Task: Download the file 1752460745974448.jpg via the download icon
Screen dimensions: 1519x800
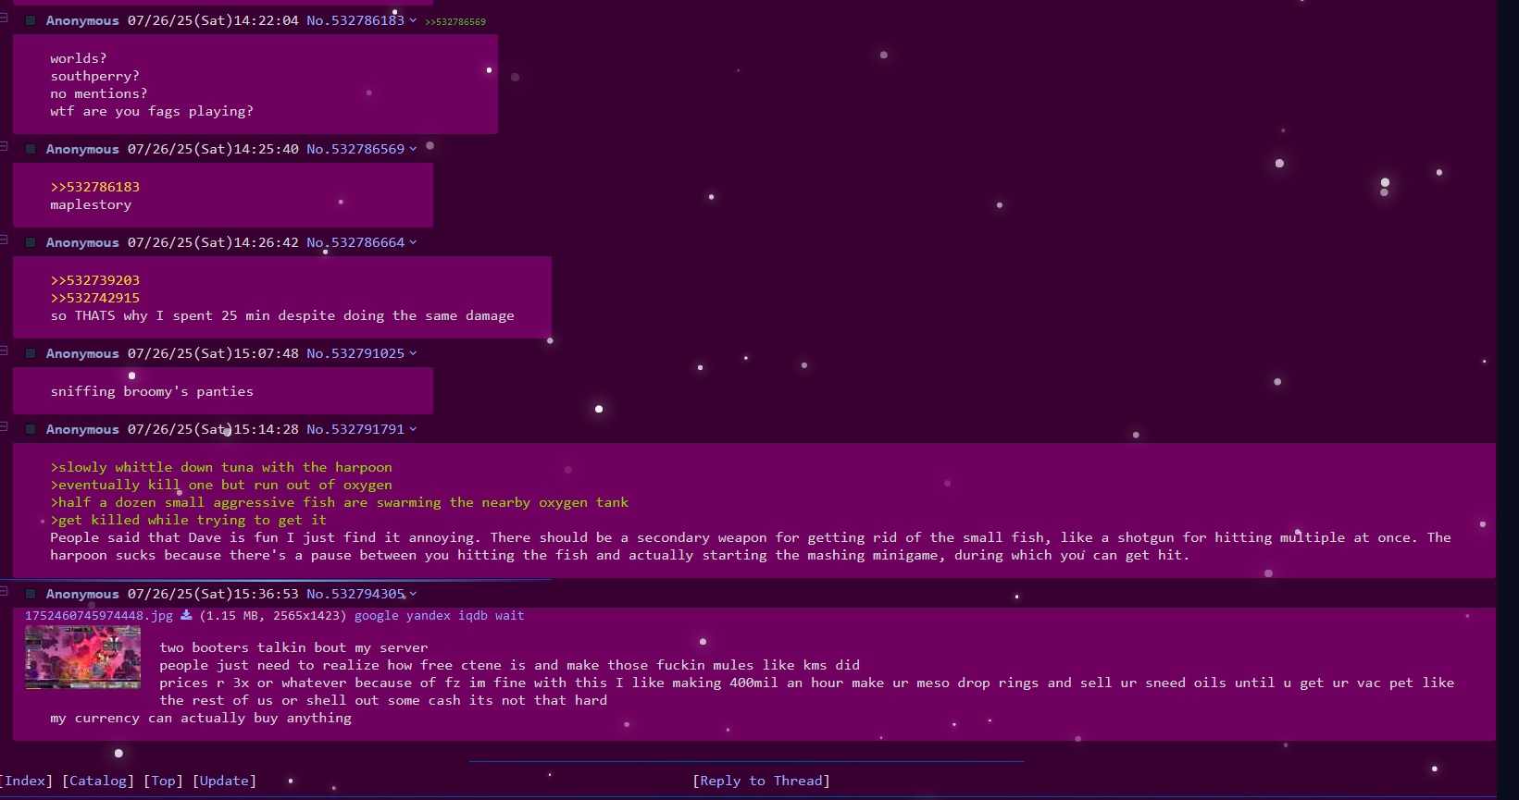Action: (x=186, y=615)
